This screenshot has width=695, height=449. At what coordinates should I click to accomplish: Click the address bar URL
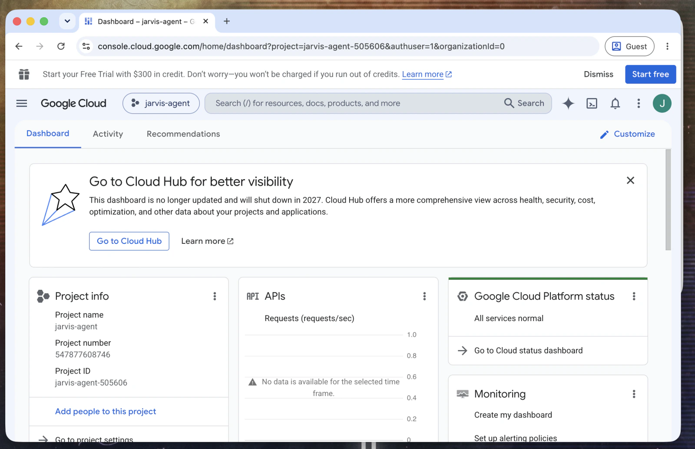coord(301,46)
